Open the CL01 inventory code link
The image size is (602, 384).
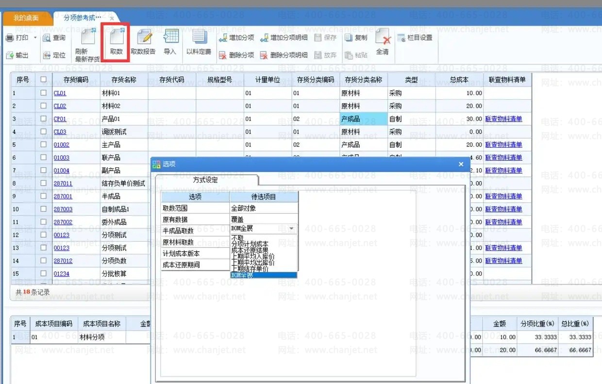(60, 93)
